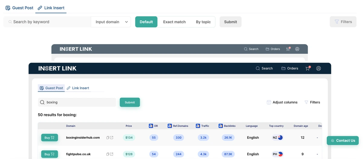The height and width of the screenshot is (159, 363).
Task: Open external link icon for boxinginsiderhub.com
Action: (x=112, y=138)
